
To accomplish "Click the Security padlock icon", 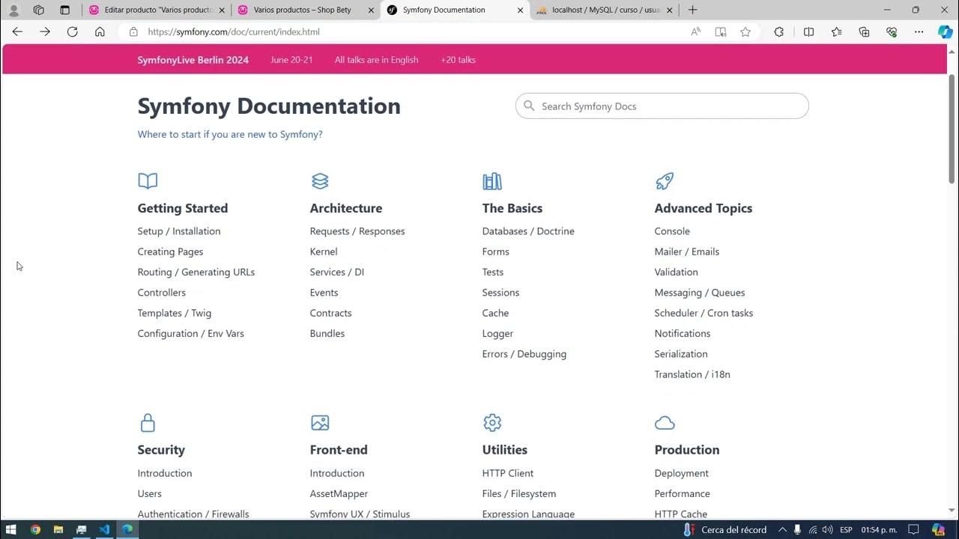I will point(148,422).
